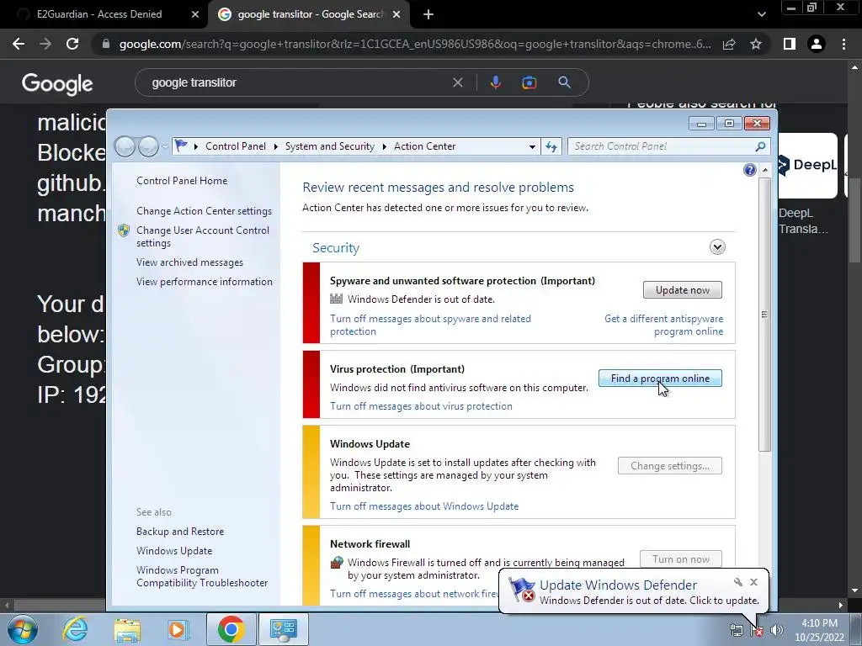Viewport: 862px width, 646px height.
Task: Click Control Panel taskbar icon
Action: click(284, 629)
